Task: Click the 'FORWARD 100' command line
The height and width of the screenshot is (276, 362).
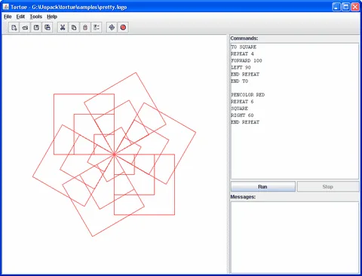Action: point(247,60)
